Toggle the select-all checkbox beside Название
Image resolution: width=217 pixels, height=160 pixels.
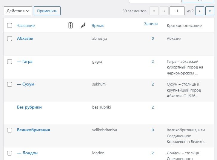[x=10, y=25]
